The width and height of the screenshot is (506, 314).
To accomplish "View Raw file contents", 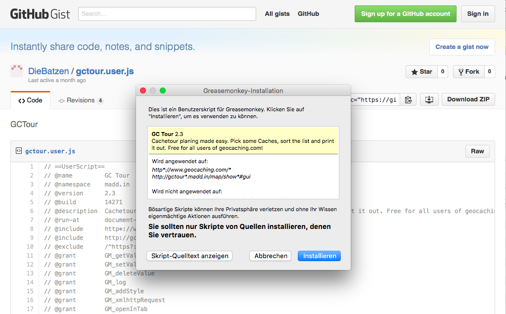I will 477,151.
